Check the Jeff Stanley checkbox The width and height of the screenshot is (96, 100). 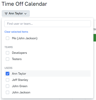pyautogui.click(x=7, y=80)
